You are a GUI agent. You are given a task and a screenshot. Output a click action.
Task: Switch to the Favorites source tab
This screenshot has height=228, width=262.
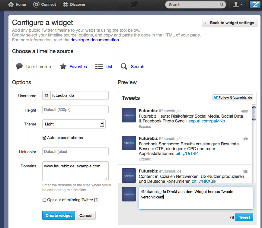(73, 67)
